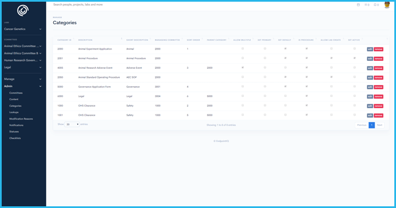
Task: Sort by Parent Category column header
Action: pos(217,40)
